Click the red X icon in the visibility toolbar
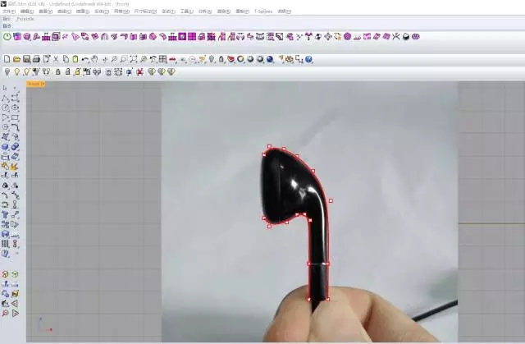525x344 pixels. pyautogui.click(x=140, y=71)
